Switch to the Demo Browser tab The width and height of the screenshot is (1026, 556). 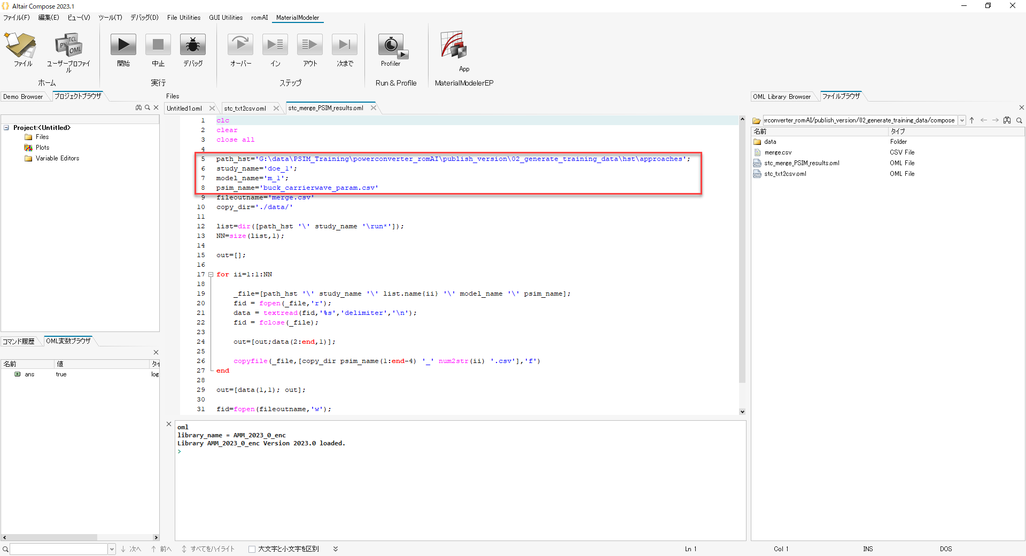(23, 97)
